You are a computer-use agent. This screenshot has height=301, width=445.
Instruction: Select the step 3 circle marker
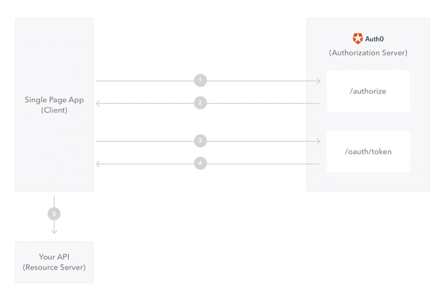click(x=200, y=141)
